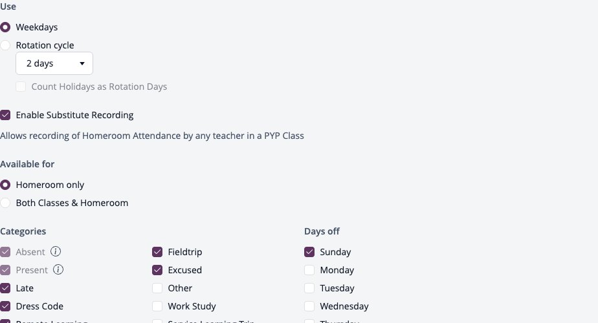
Task: Select Both Classes & Homeroom option
Action: click(5, 203)
